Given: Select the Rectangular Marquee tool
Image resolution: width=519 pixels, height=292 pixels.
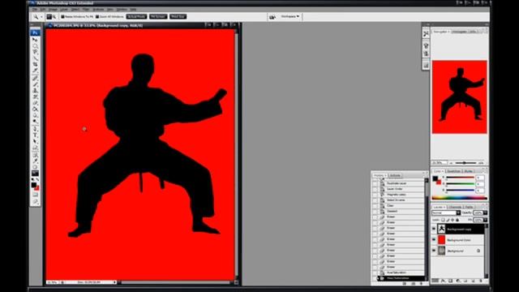Looking at the screenshot, I should 35,46.
